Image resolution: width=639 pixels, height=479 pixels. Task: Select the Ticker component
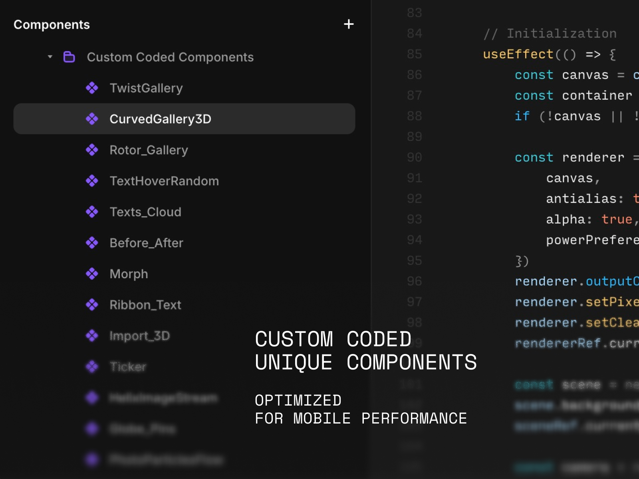pyautogui.click(x=128, y=366)
